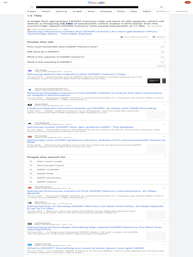Open AnandTech result options icon
The height and width of the screenshot is (257, 193).
pos(165,105)
